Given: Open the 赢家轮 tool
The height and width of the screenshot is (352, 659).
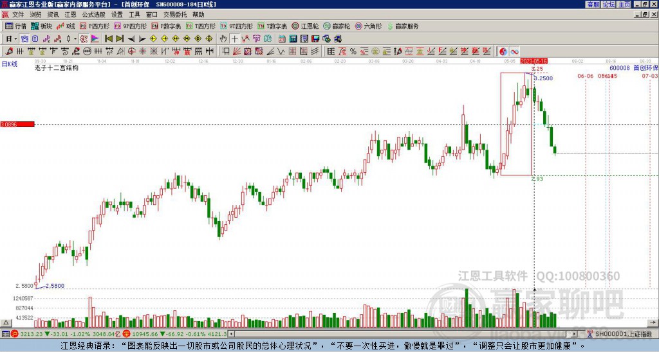Looking at the screenshot, I should pos(337,26).
